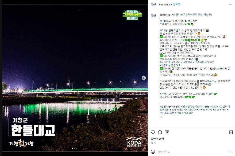This screenshot has width=235, height=156.
Task: Click the KODA avatar beside the caption
Action: [154, 16]
